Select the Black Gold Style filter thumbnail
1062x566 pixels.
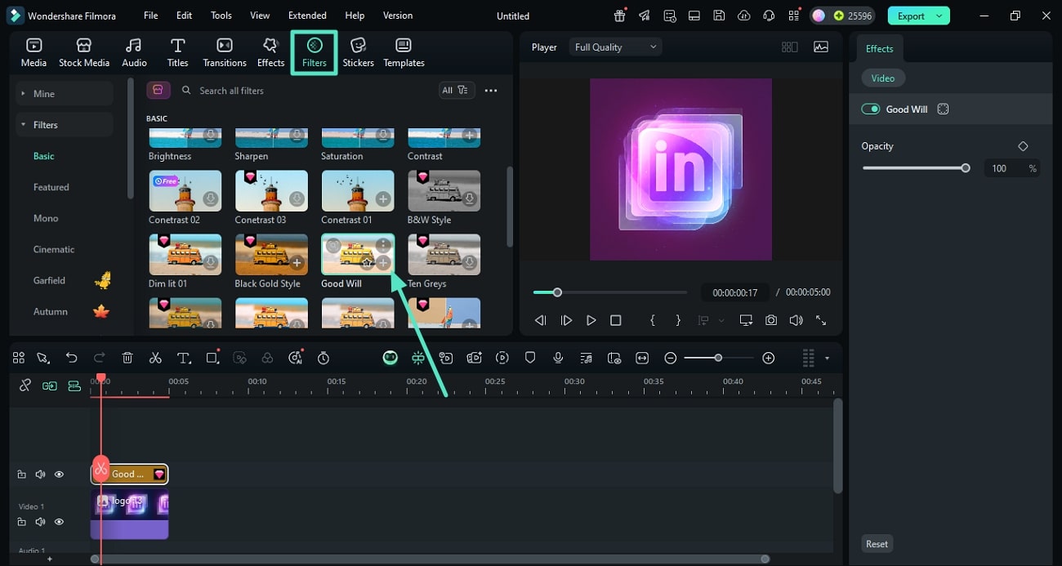pos(271,254)
